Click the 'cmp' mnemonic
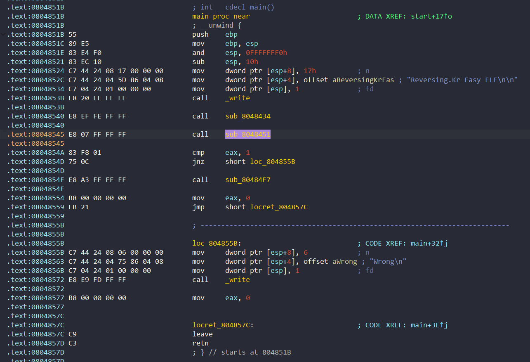 pos(198,152)
